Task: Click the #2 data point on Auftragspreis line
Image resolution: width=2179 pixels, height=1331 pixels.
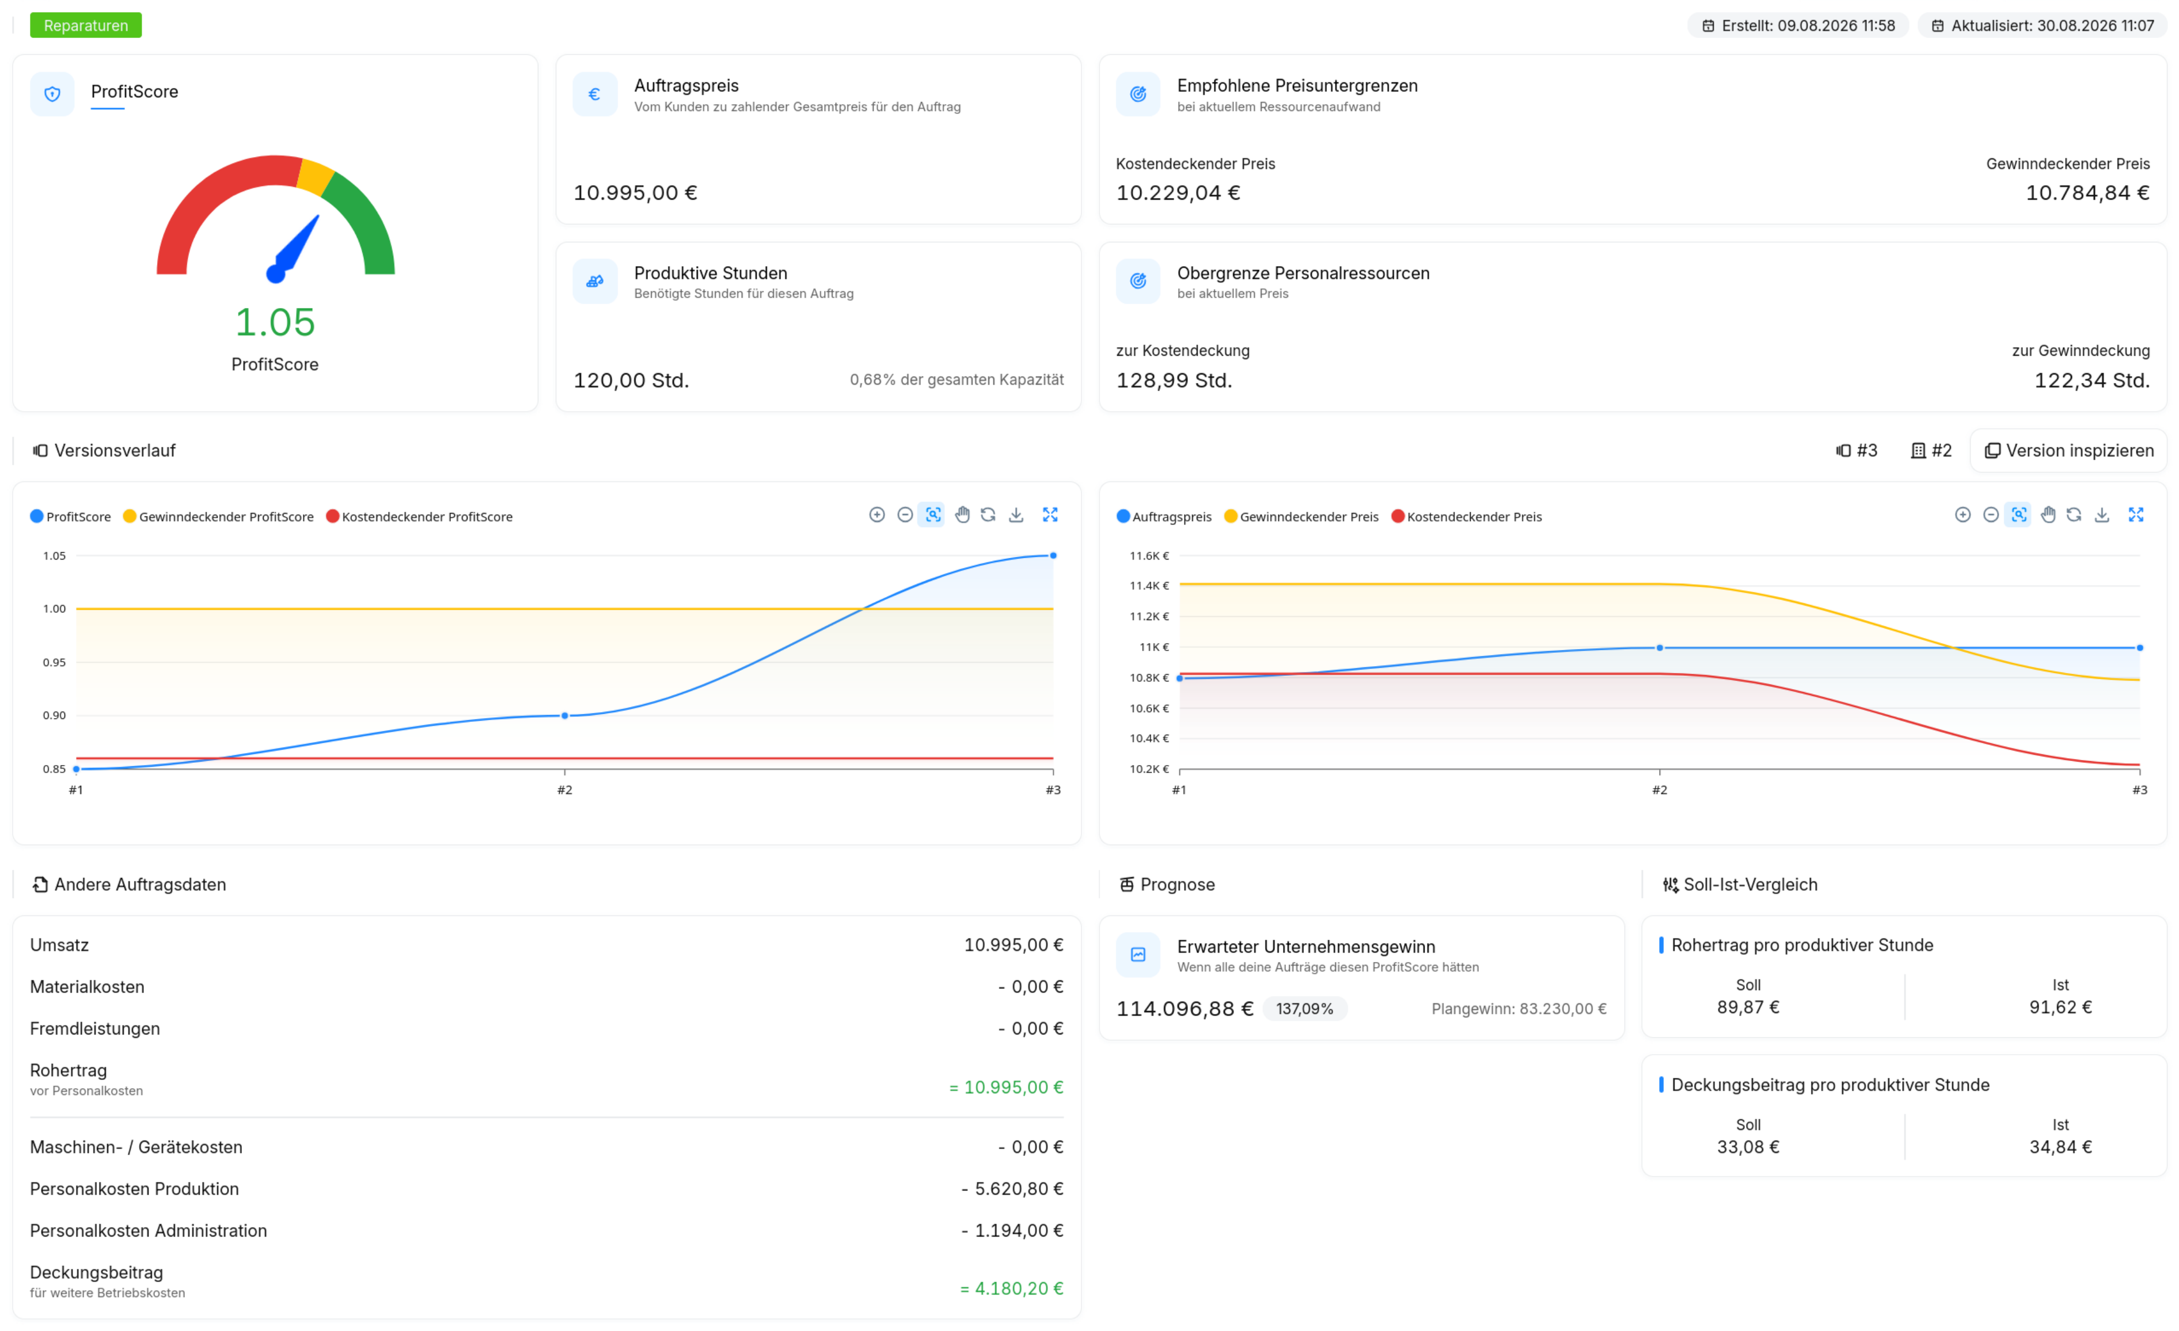Action: pos(1660,648)
